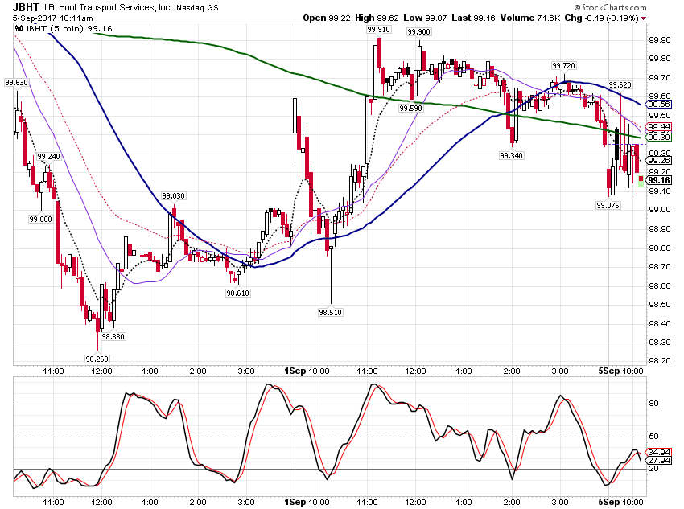Click the Volume 71.6K header value
The image size is (684, 509).
(530, 18)
